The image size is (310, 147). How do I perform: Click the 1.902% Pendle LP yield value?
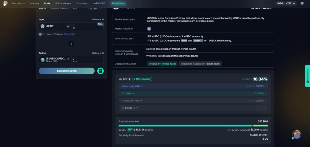tap(260, 101)
